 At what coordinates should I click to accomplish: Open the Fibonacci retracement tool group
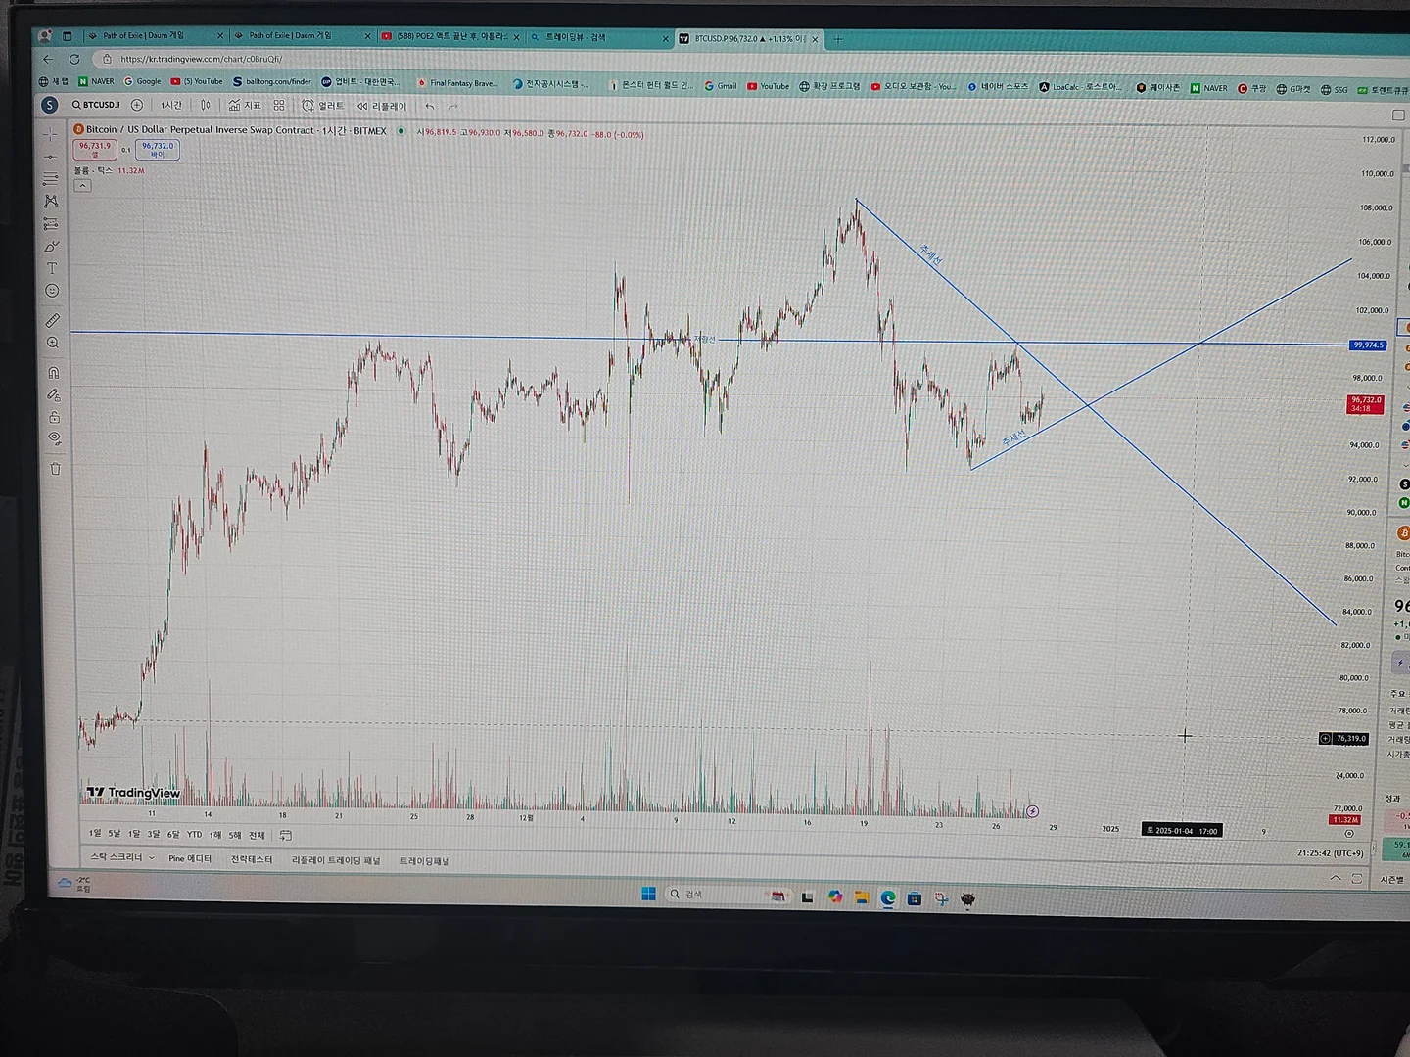pyautogui.click(x=51, y=178)
